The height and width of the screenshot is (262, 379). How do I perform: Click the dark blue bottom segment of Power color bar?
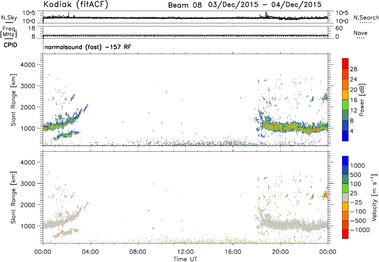(345, 136)
